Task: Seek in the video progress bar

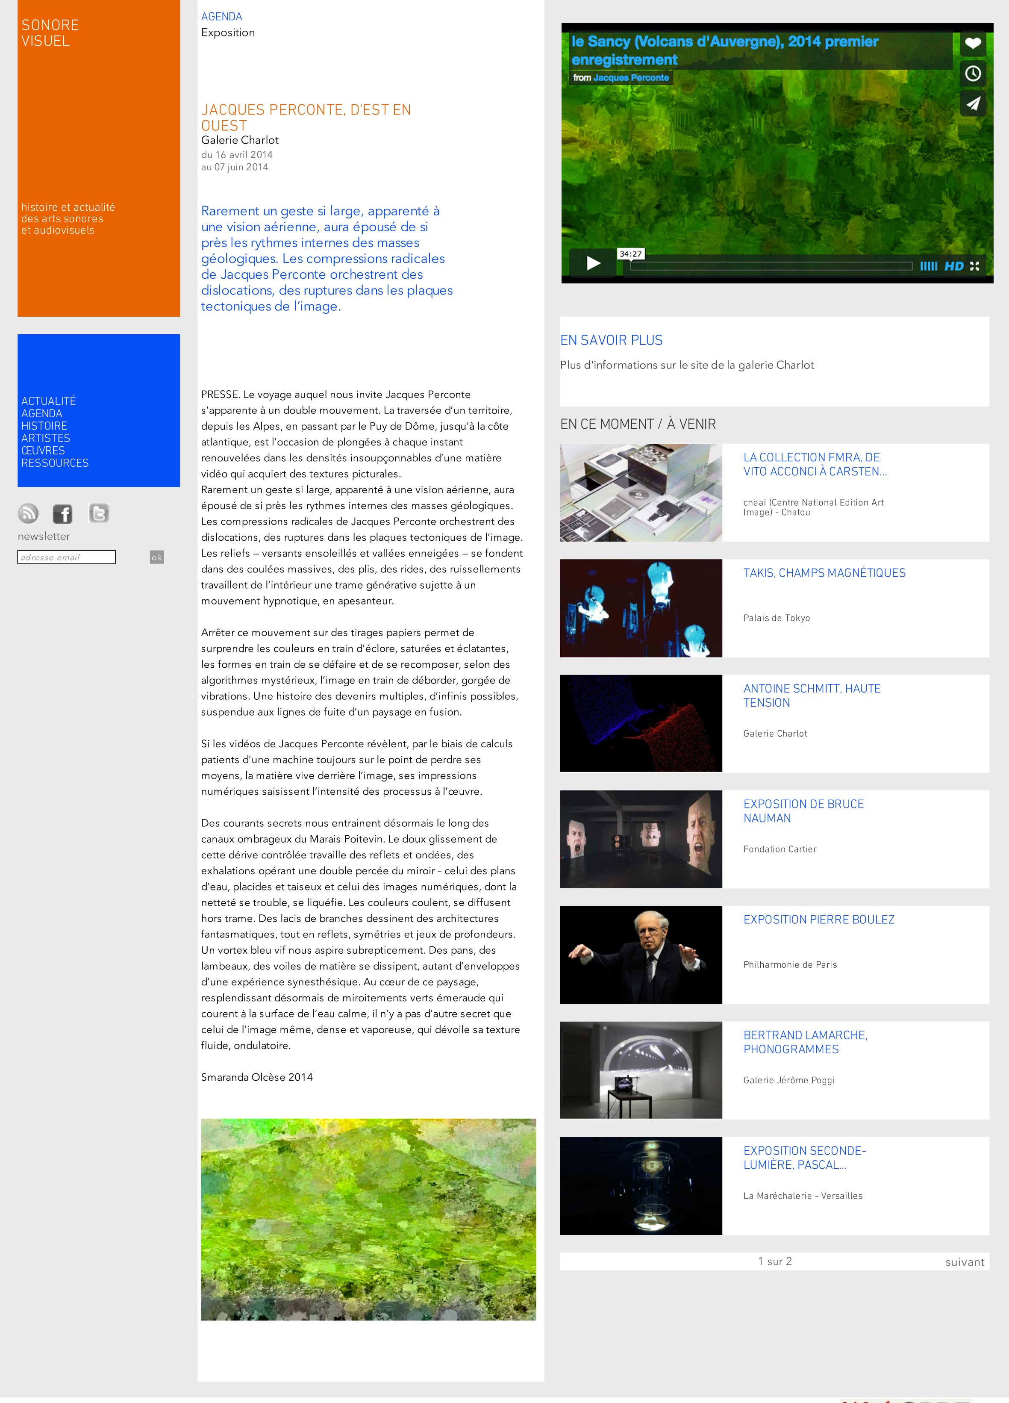Action: click(771, 266)
